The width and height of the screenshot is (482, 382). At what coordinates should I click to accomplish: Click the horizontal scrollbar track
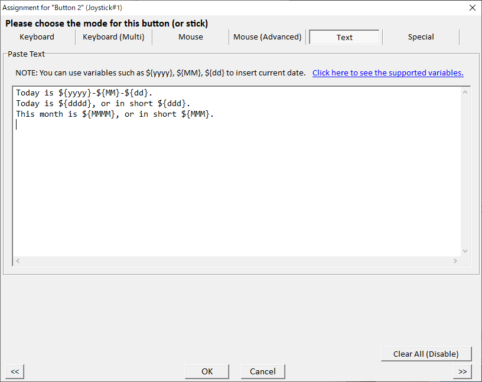(x=236, y=260)
